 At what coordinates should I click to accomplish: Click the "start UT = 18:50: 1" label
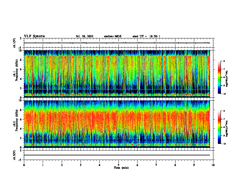point(146,36)
